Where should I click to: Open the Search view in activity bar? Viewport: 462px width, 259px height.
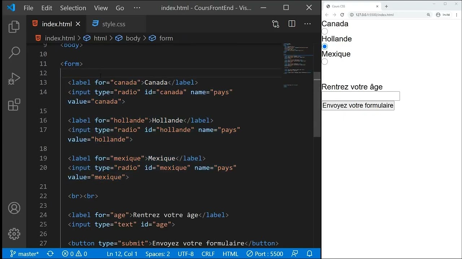point(14,53)
